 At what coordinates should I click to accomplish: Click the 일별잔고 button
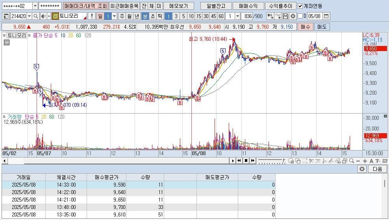coord(216,6)
